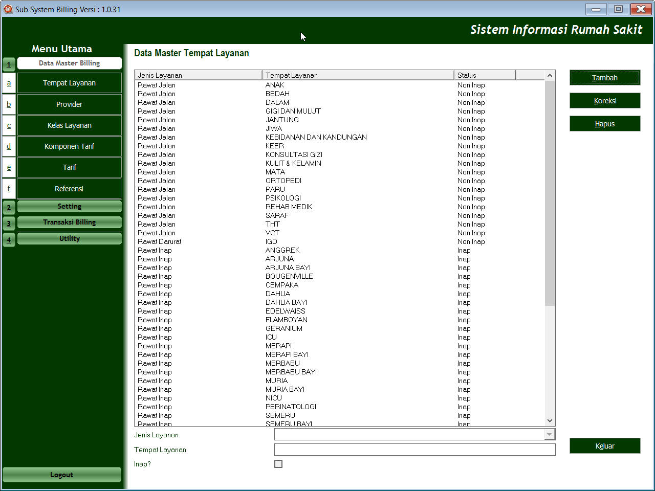Click the Hapus button
The height and width of the screenshot is (491, 655).
point(605,124)
